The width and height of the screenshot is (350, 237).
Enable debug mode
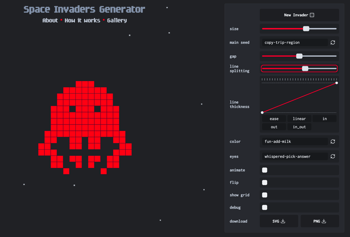(x=264, y=207)
